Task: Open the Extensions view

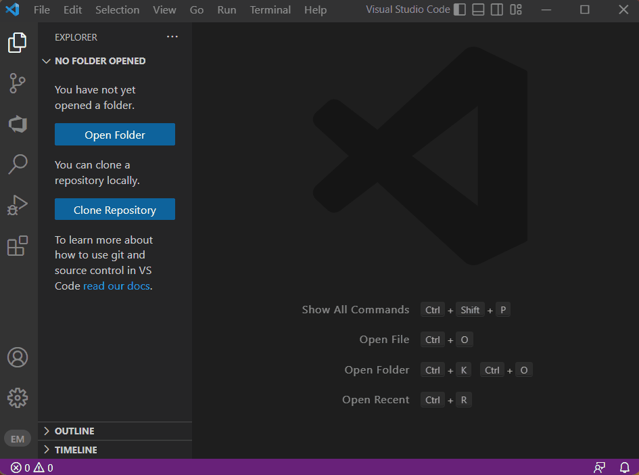Action: tap(18, 246)
